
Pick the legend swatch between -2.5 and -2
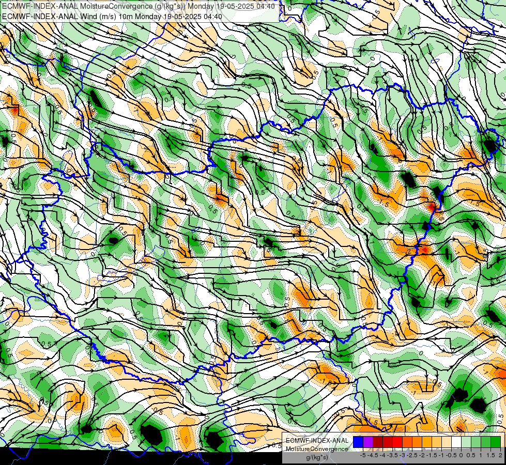(x=417, y=442)
